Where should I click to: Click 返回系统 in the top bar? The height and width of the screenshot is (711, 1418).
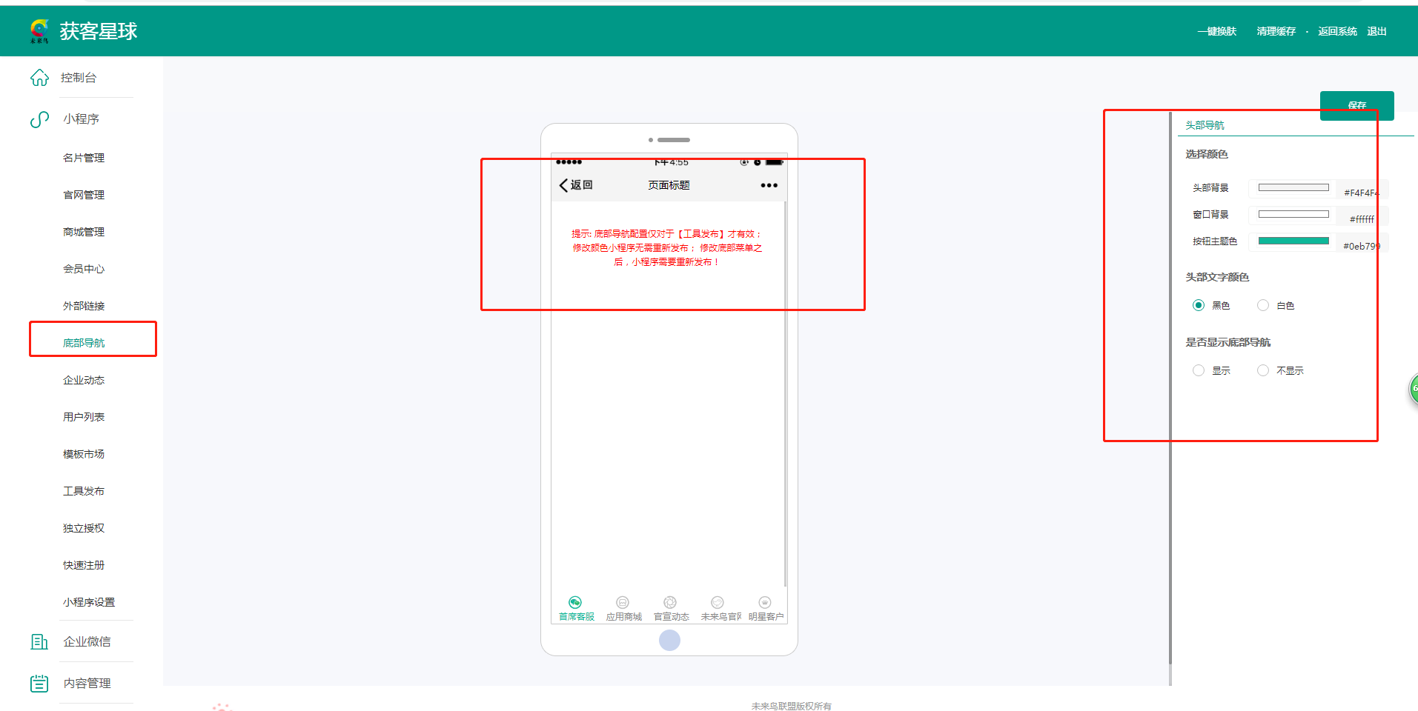click(1338, 31)
